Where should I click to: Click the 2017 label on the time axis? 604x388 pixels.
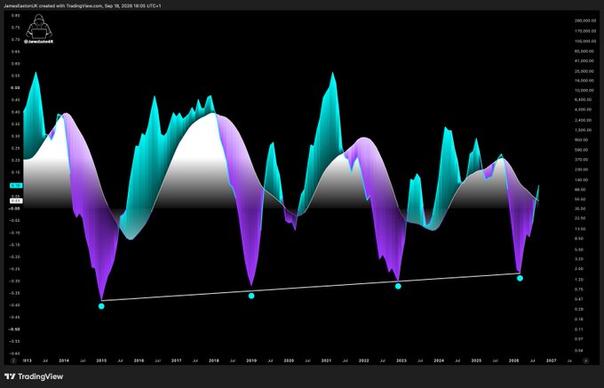coord(176,361)
